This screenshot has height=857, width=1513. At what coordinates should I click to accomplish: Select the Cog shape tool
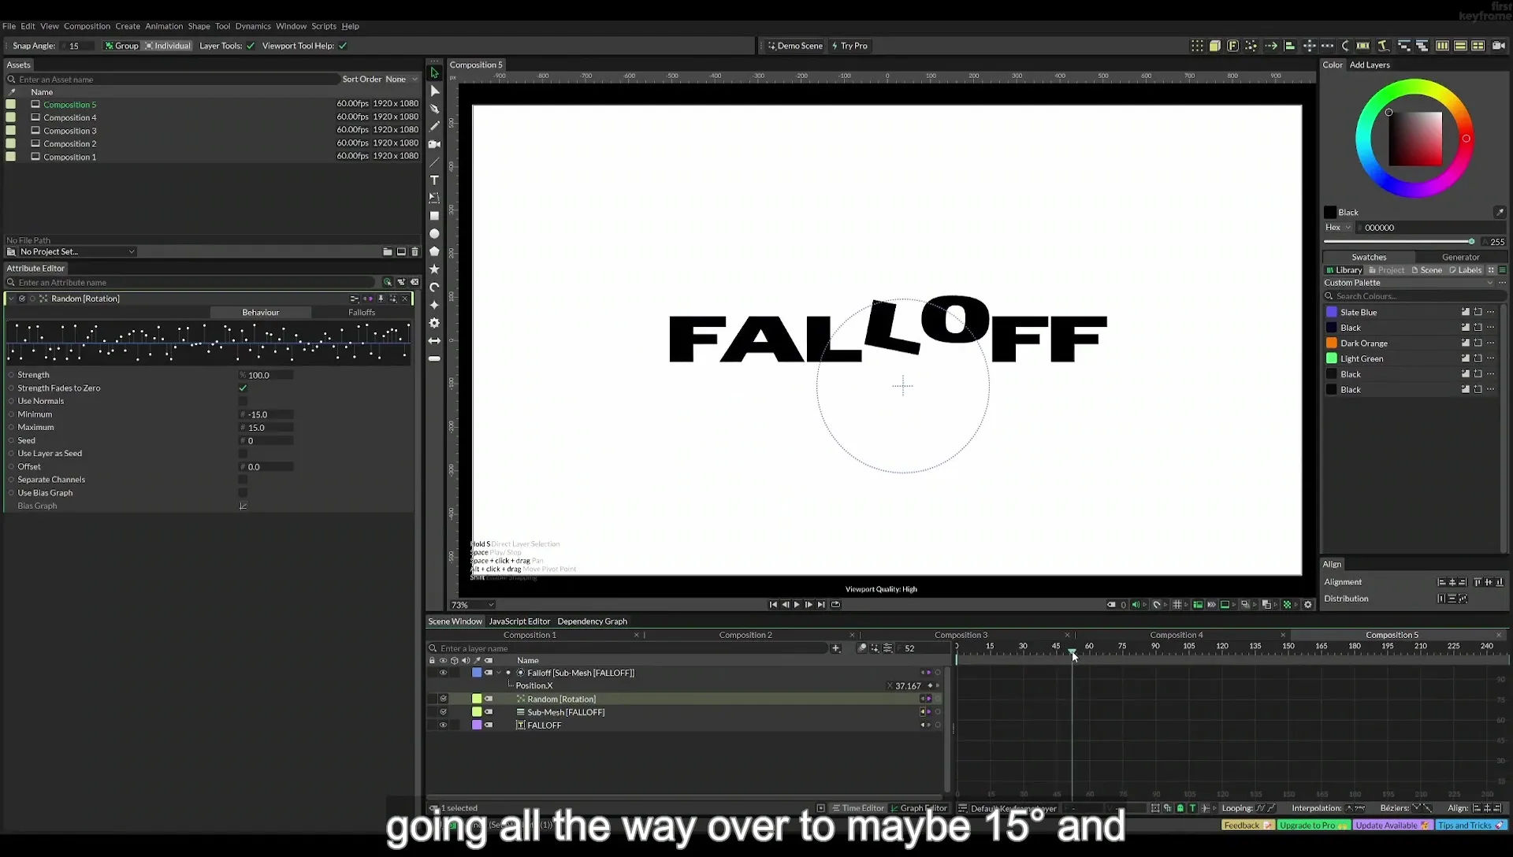click(434, 323)
